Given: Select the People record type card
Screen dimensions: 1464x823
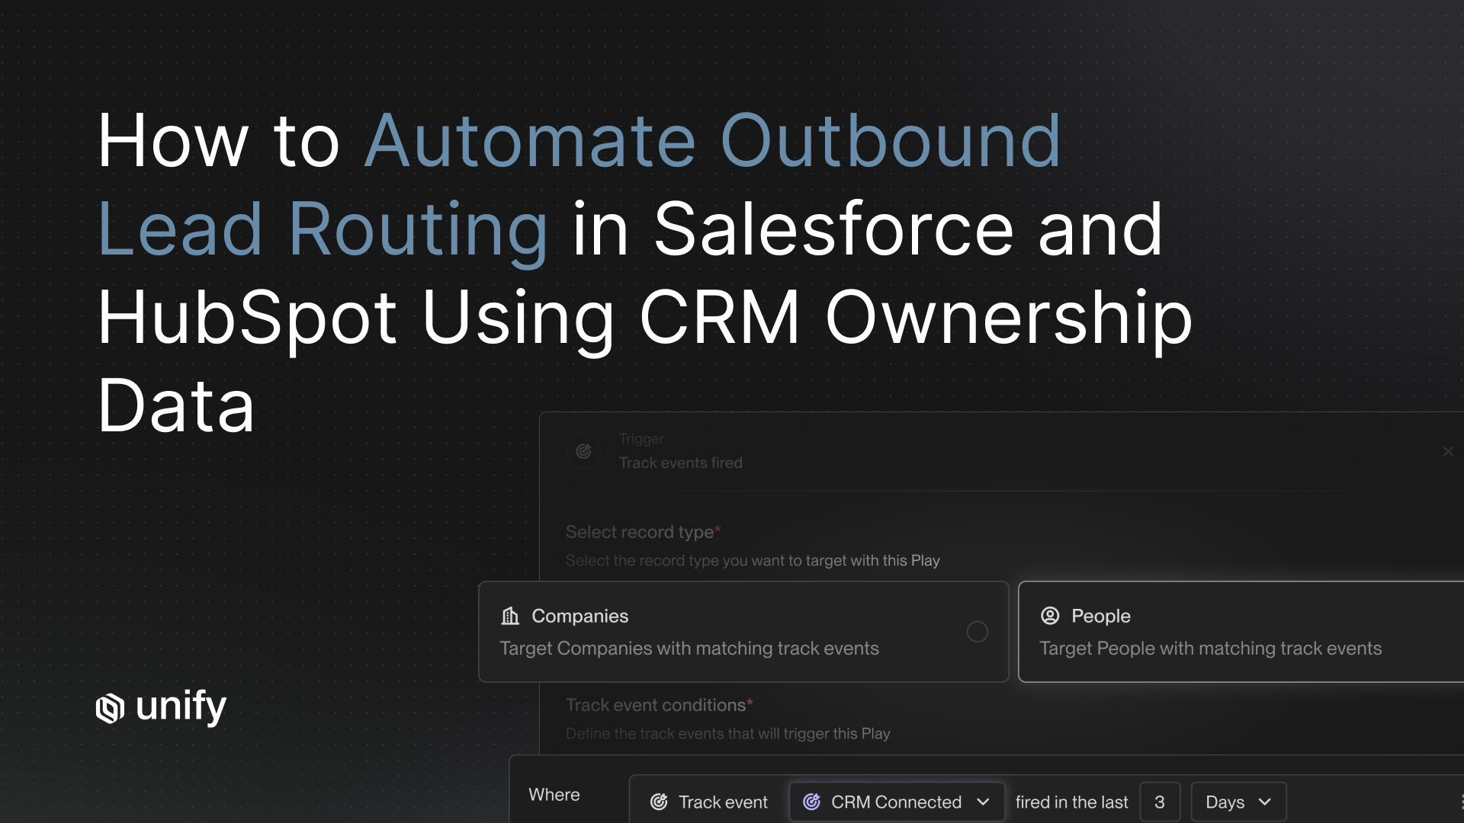Looking at the screenshot, I should [x=1241, y=632].
